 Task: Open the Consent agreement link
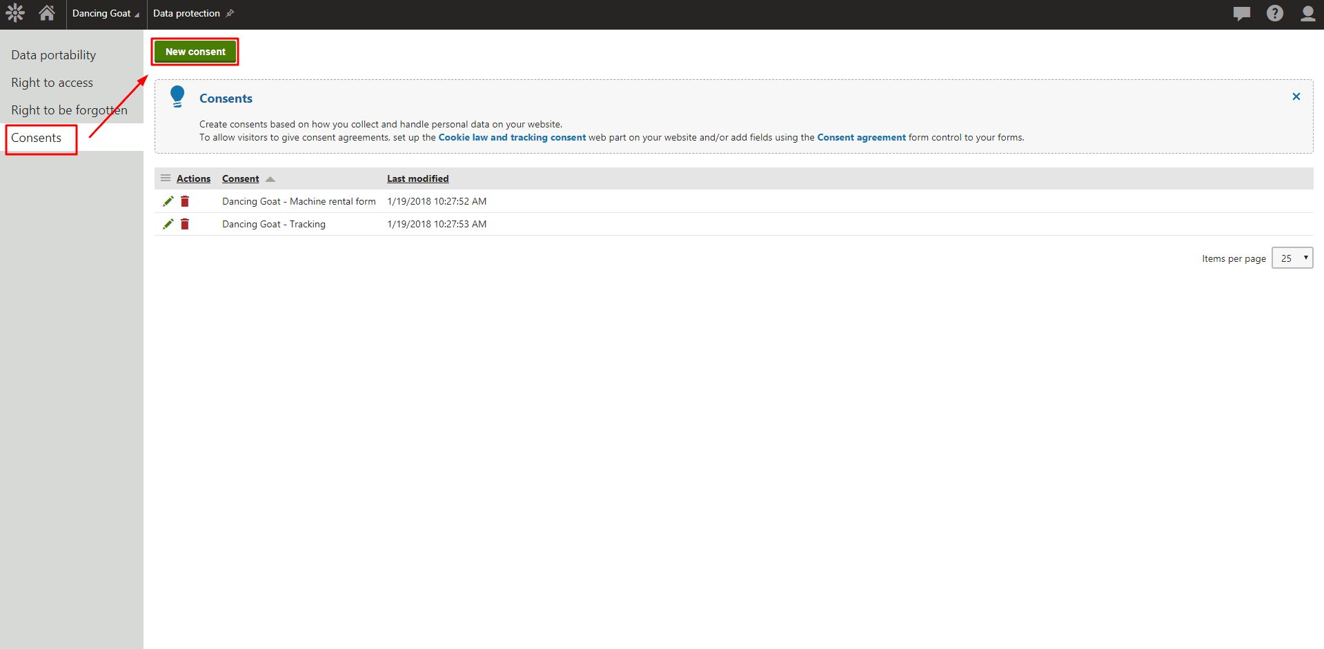[861, 137]
